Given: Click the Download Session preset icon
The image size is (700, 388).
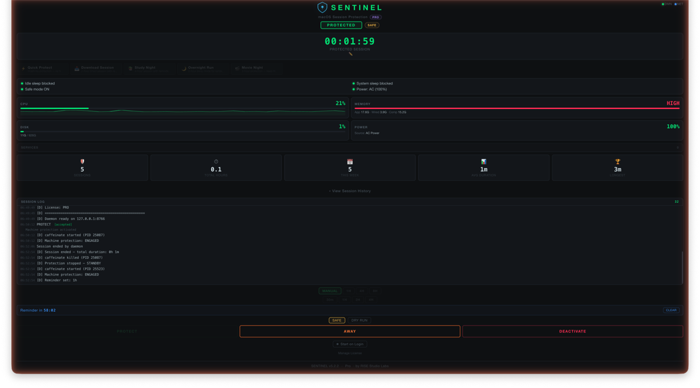Looking at the screenshot, I should pyautogui.click(x=77, y=68).
